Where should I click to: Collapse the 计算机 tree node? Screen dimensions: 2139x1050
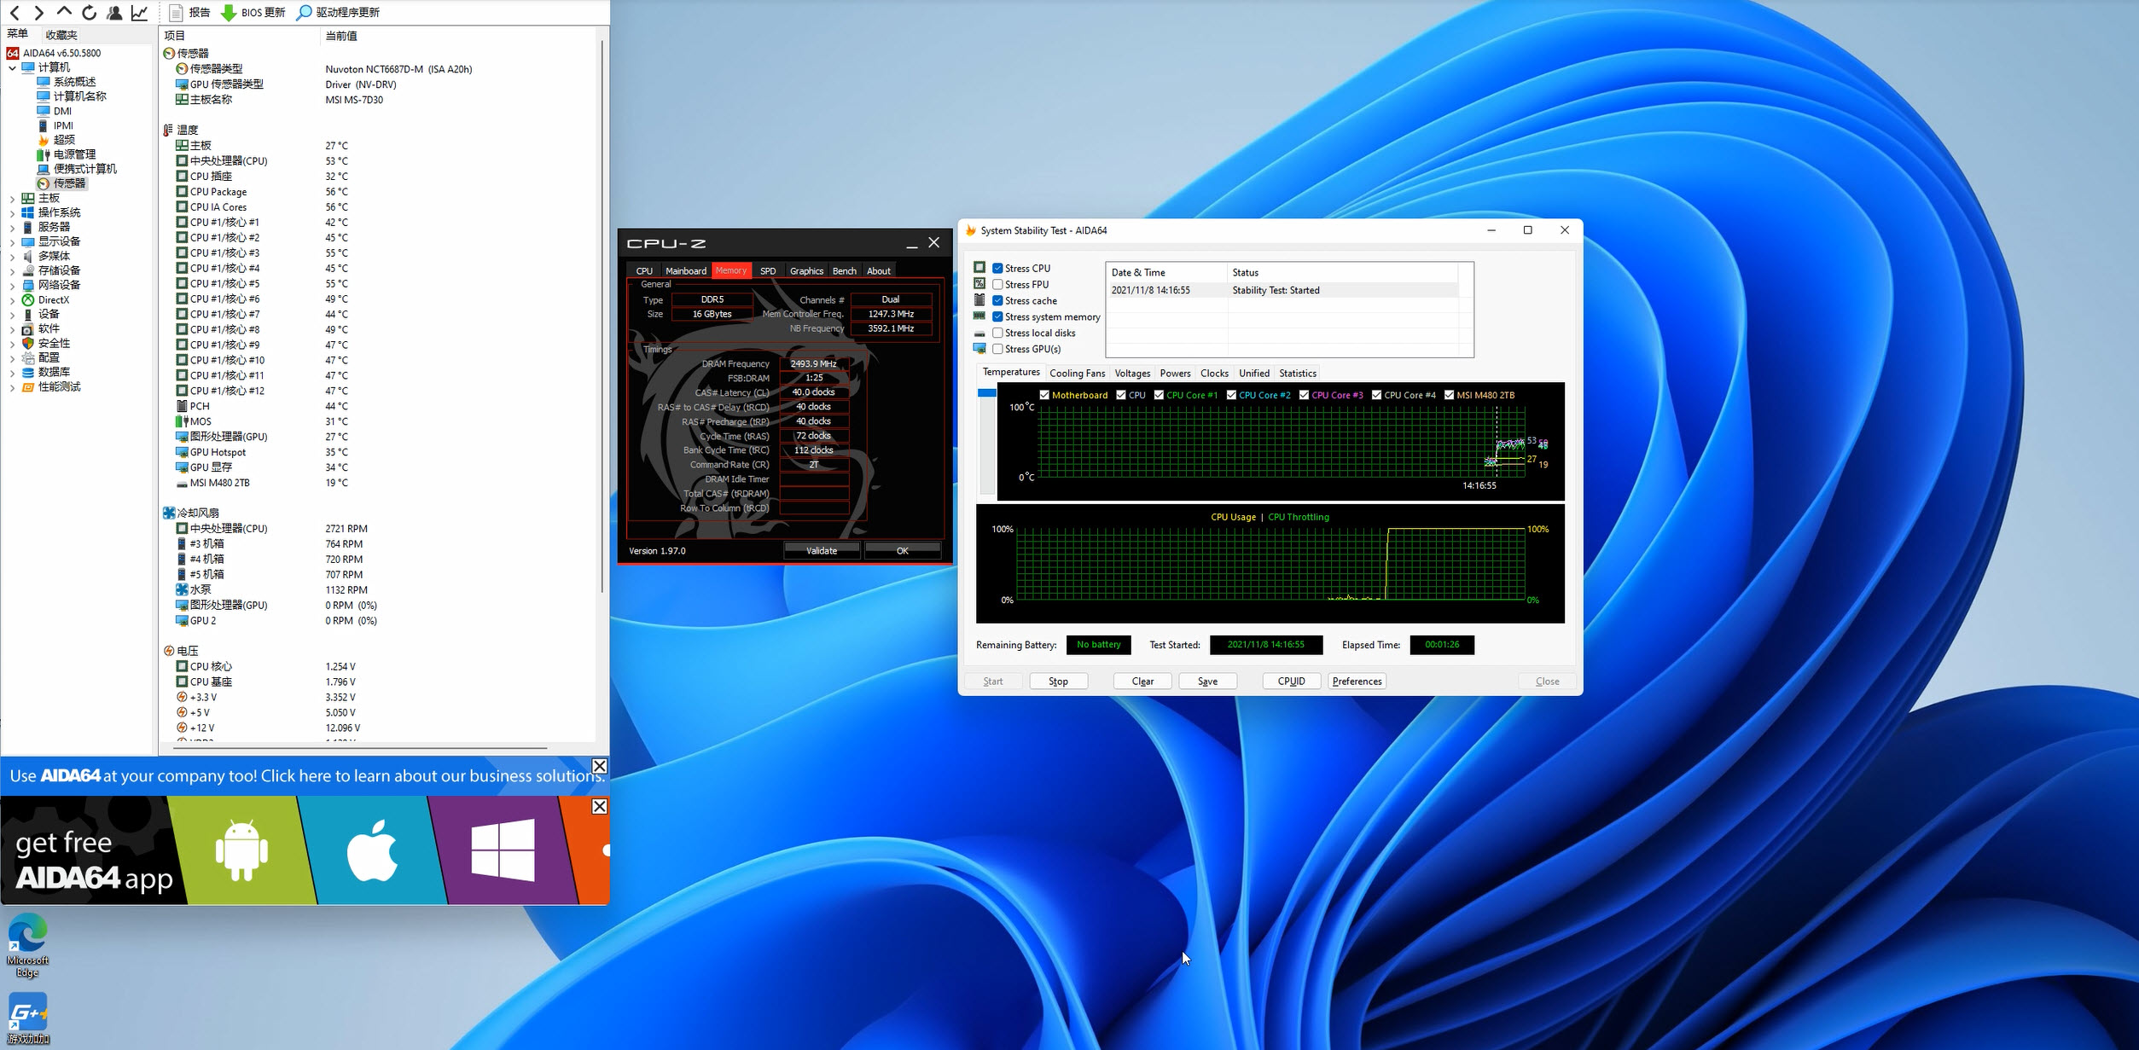pos(12,67)
